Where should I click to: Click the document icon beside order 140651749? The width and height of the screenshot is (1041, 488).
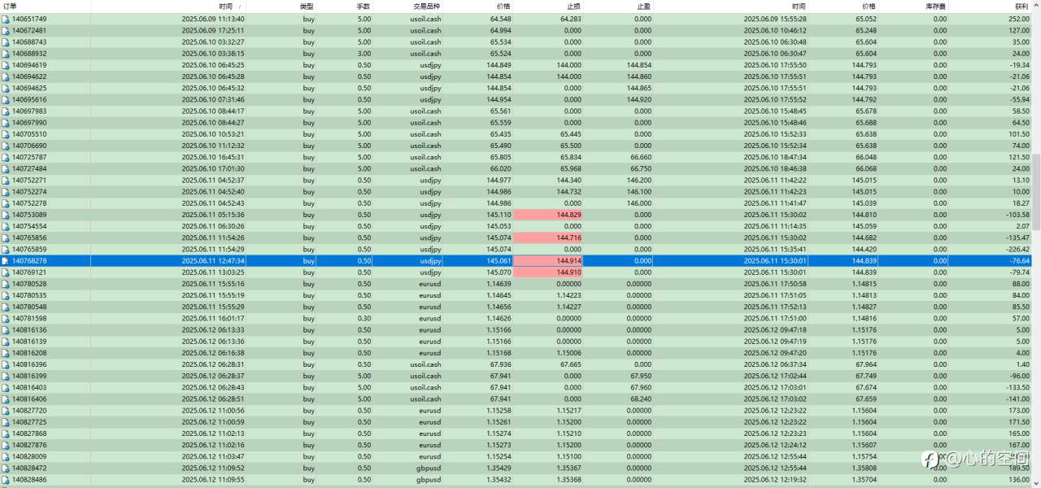(x=5, y=19)
